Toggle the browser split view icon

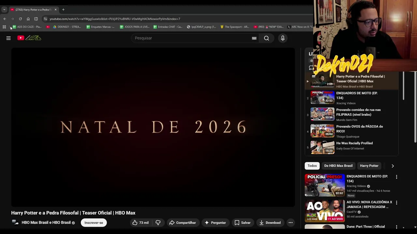click(36, 19)
